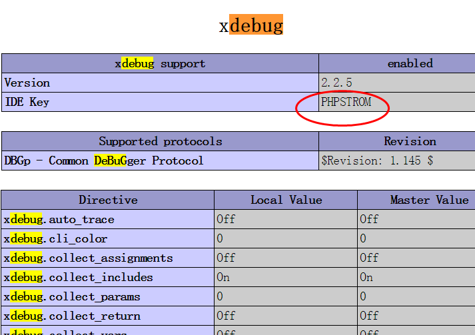
Task: Click local value Off for xdebug.collect_return
Action: pos(226,316)
